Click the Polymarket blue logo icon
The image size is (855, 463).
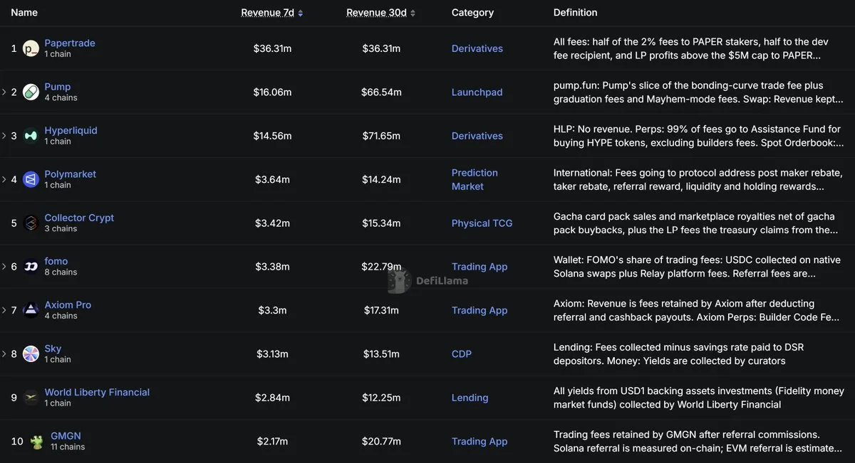pyautogui.click(x=31, y=179)
